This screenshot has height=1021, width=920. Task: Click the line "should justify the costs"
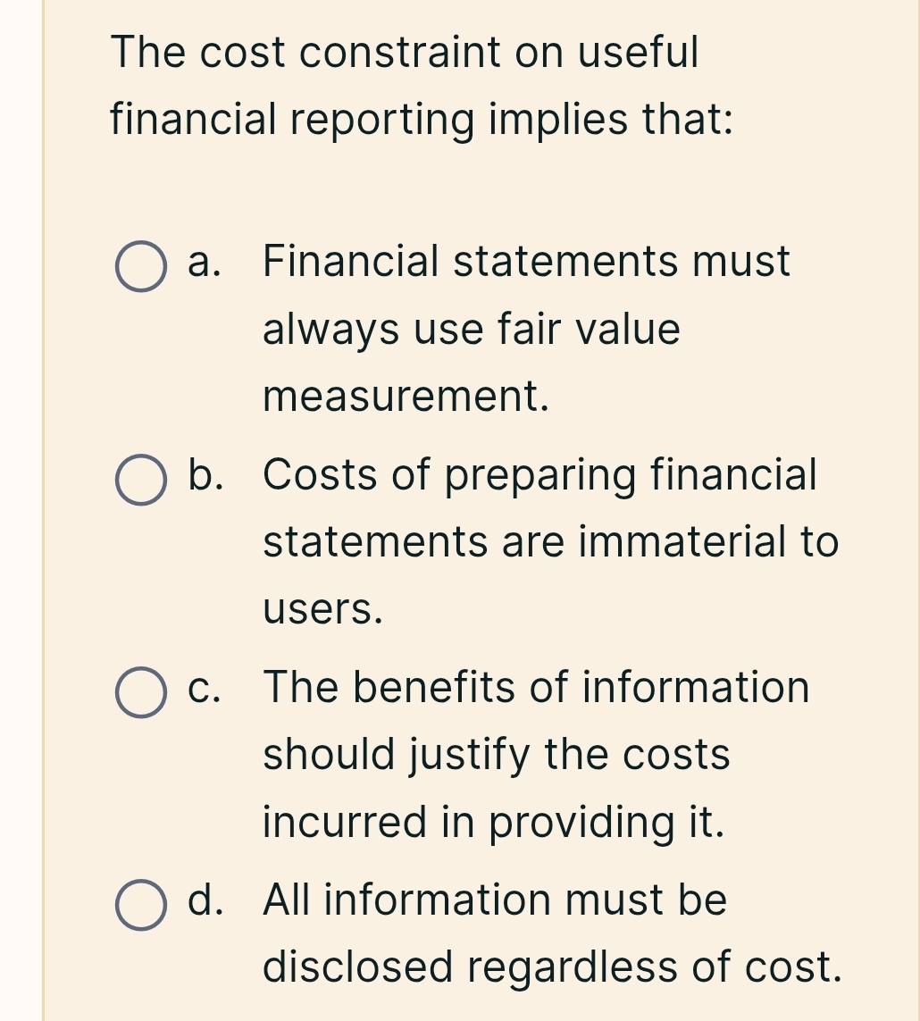pos(497,755)
